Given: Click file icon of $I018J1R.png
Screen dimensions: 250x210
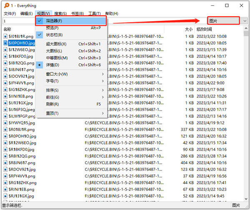Looking at the screenshot, I should click(x=5, y=37).
